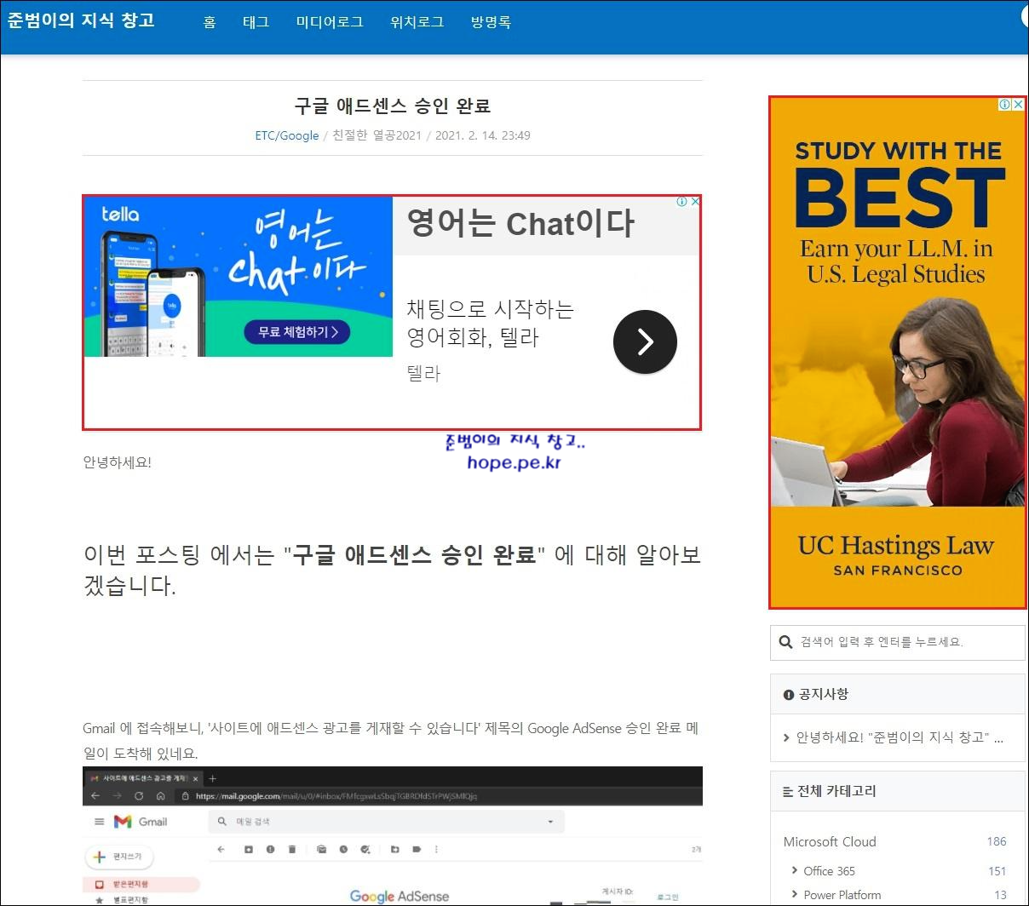Image resolution: width=1029 pixels, height=906 pixels.
Task: Go to the 홈 menu item
Action: [210, 22]
